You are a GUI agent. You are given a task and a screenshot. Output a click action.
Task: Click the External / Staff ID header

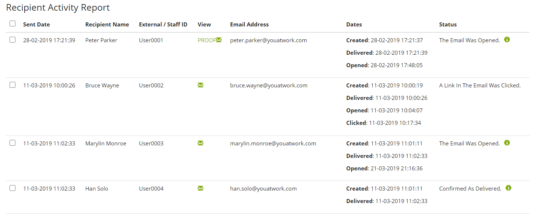(163, 25)
